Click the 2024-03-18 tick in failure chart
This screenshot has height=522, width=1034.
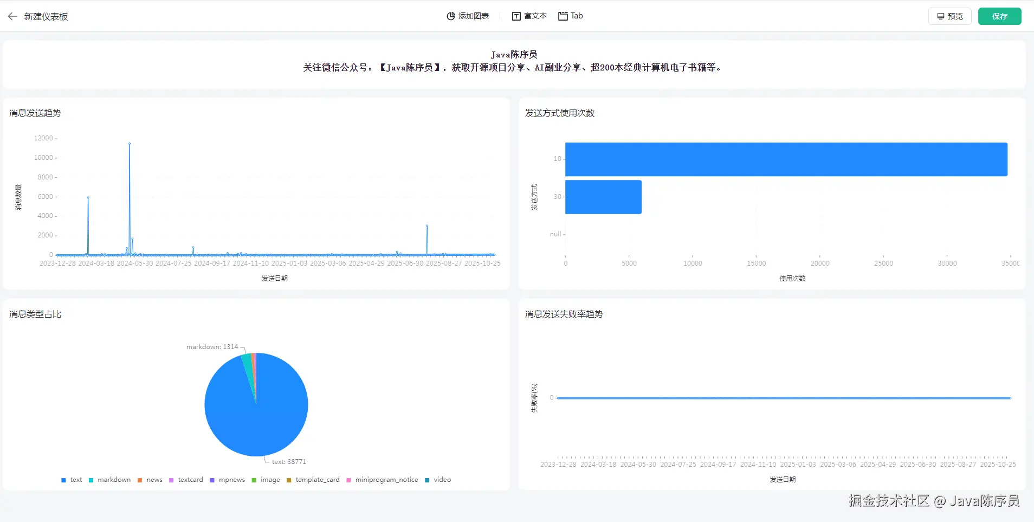(x=598, y=465)
